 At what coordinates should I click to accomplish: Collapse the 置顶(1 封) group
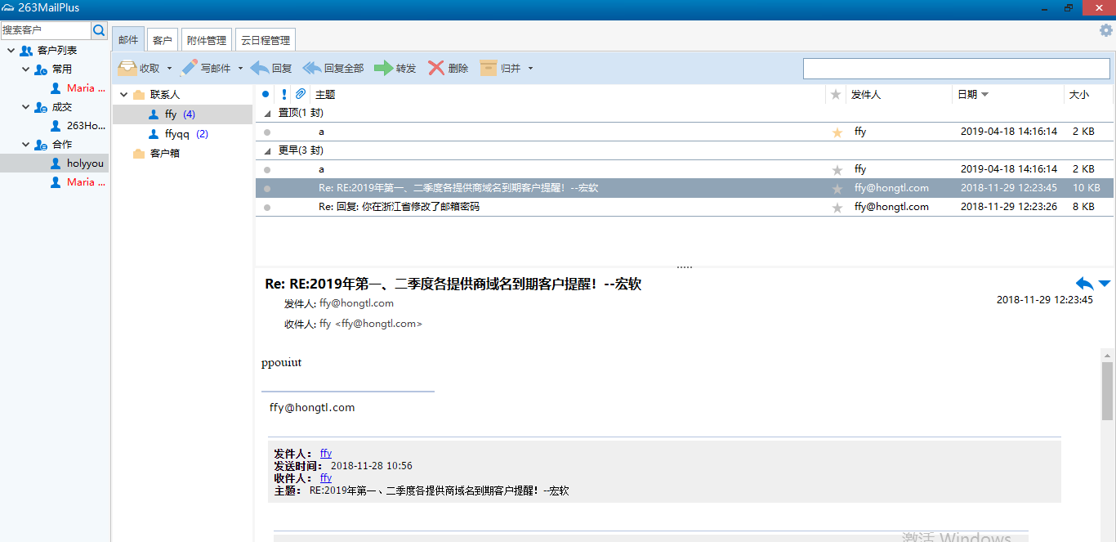coord(267,114)
